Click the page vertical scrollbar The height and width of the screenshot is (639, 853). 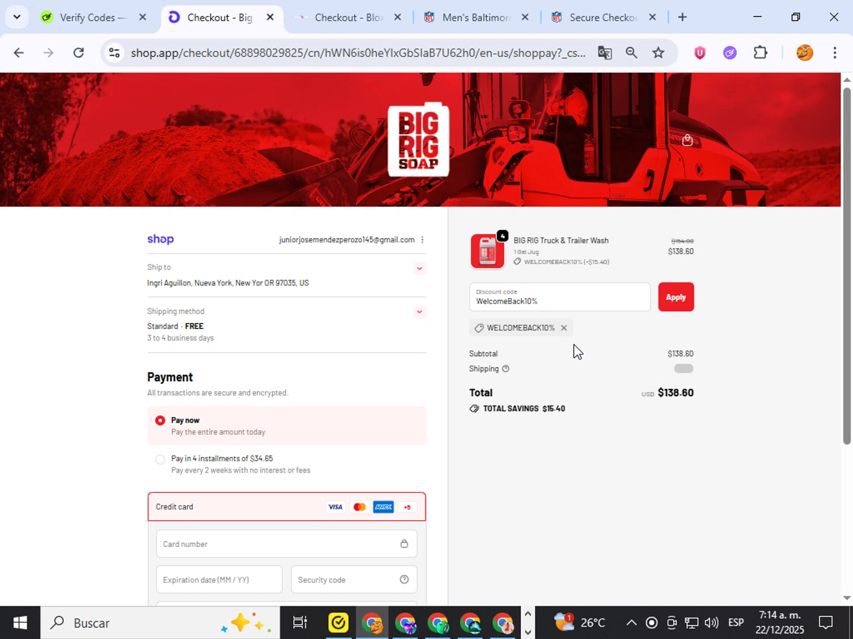pos(847,266)
